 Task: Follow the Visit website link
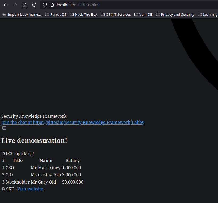click(30, 189)
